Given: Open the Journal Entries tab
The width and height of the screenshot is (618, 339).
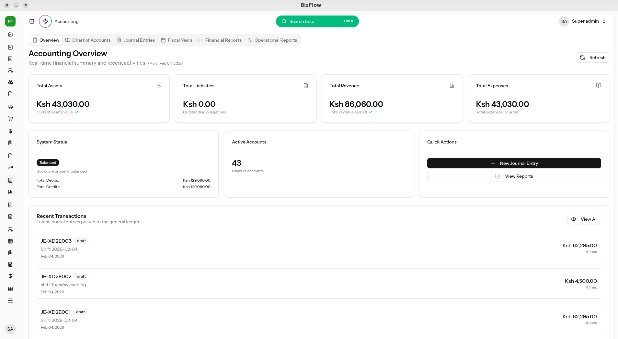Looking at the screenshot, I should pos(136,40).
